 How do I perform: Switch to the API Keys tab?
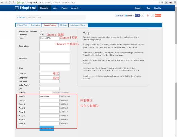click(x=63, y=25)
